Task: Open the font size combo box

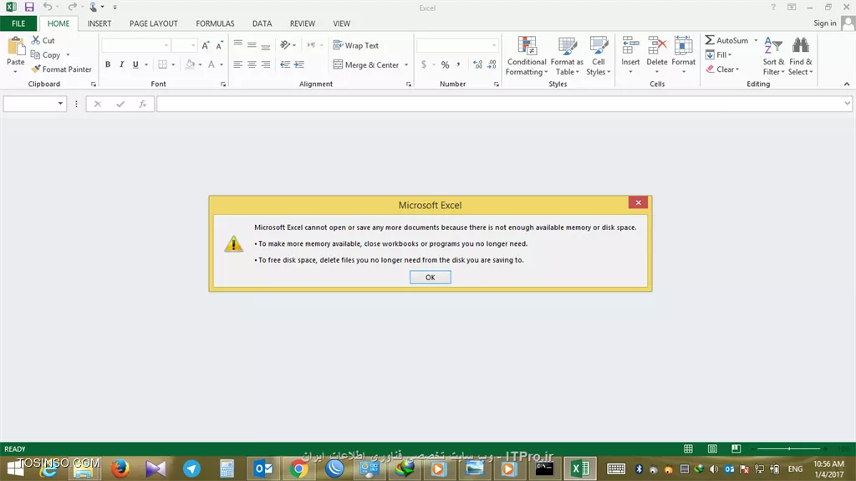Action: 184,45
